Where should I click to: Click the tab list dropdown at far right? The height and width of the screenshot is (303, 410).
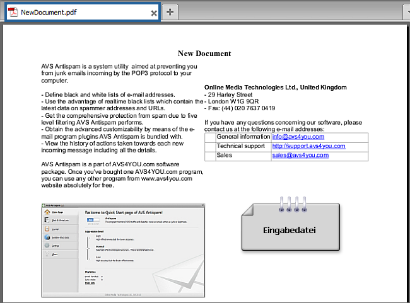click(407, 12)
